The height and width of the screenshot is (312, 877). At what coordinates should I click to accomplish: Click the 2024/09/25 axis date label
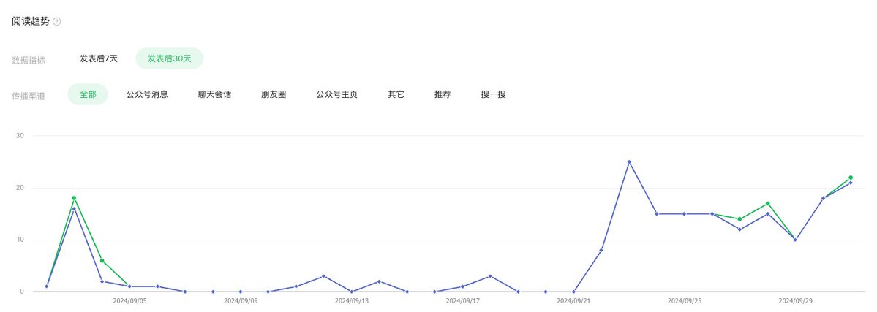(685, 301)
